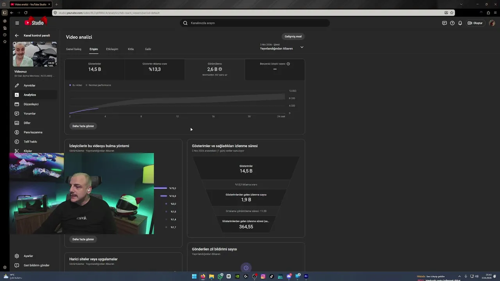Switch to Erişim tab
This screenshot has height=281, width=500.
coord(94,49)
